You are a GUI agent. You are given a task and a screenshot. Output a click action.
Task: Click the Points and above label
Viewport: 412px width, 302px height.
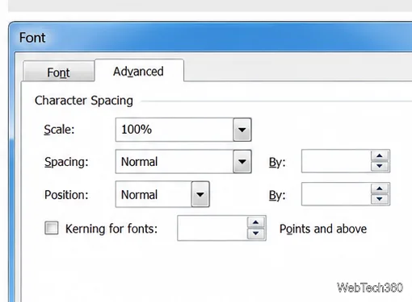tap(323, 229)
